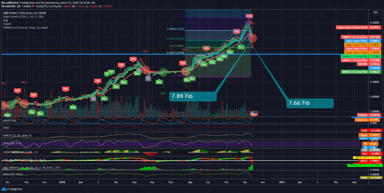Click the EWO -0.12984 value label
384x193 pixels.
pos(371,131)
